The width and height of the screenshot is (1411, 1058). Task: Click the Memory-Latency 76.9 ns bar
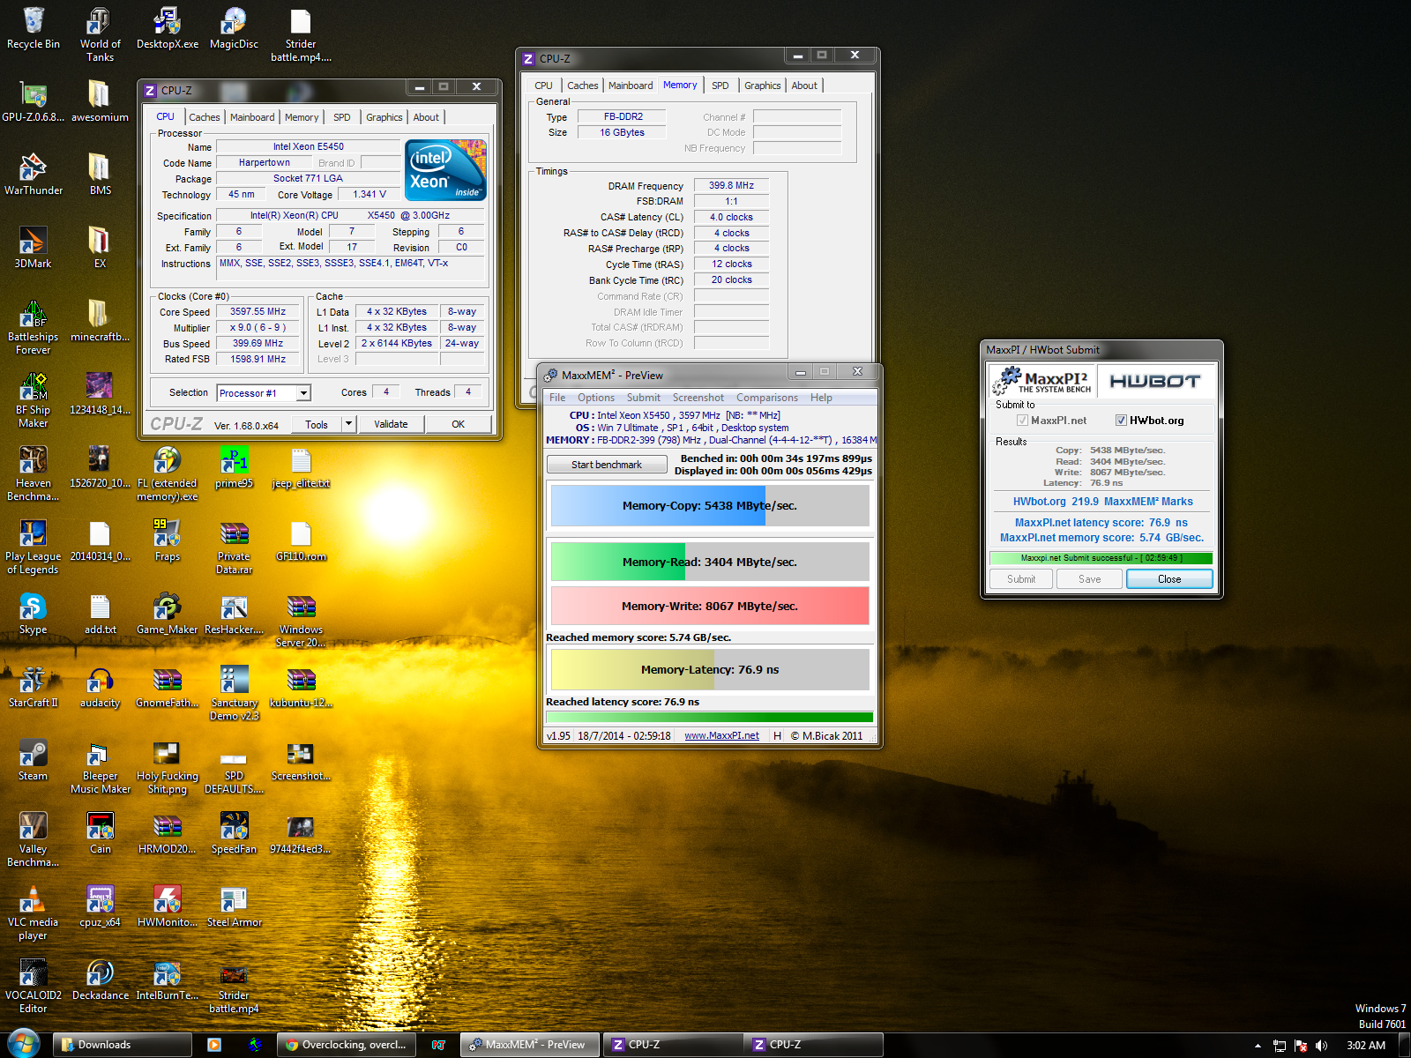point(710,670)
